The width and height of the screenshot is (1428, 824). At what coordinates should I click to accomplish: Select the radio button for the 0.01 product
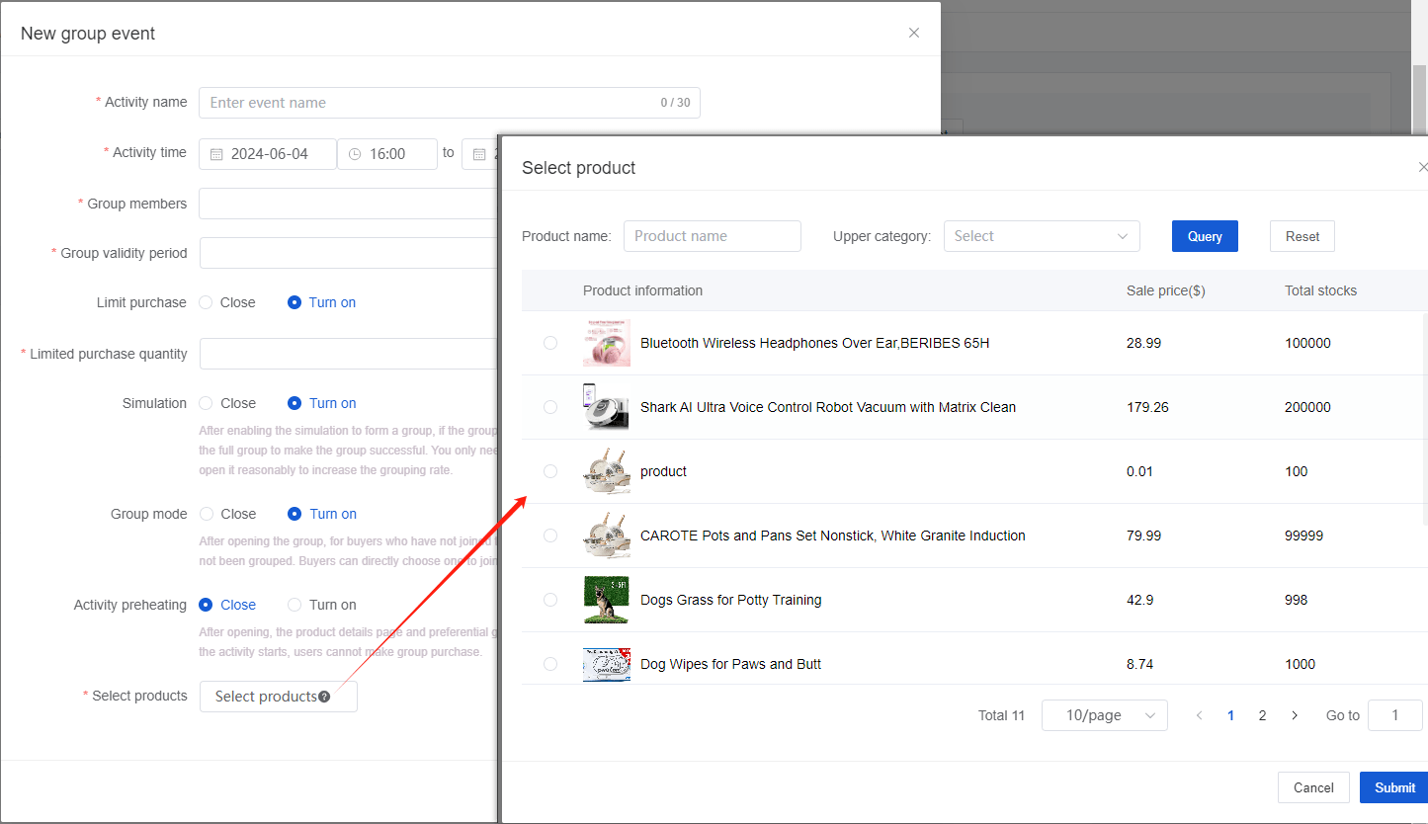pyautogui.click(x=550, y=471)
